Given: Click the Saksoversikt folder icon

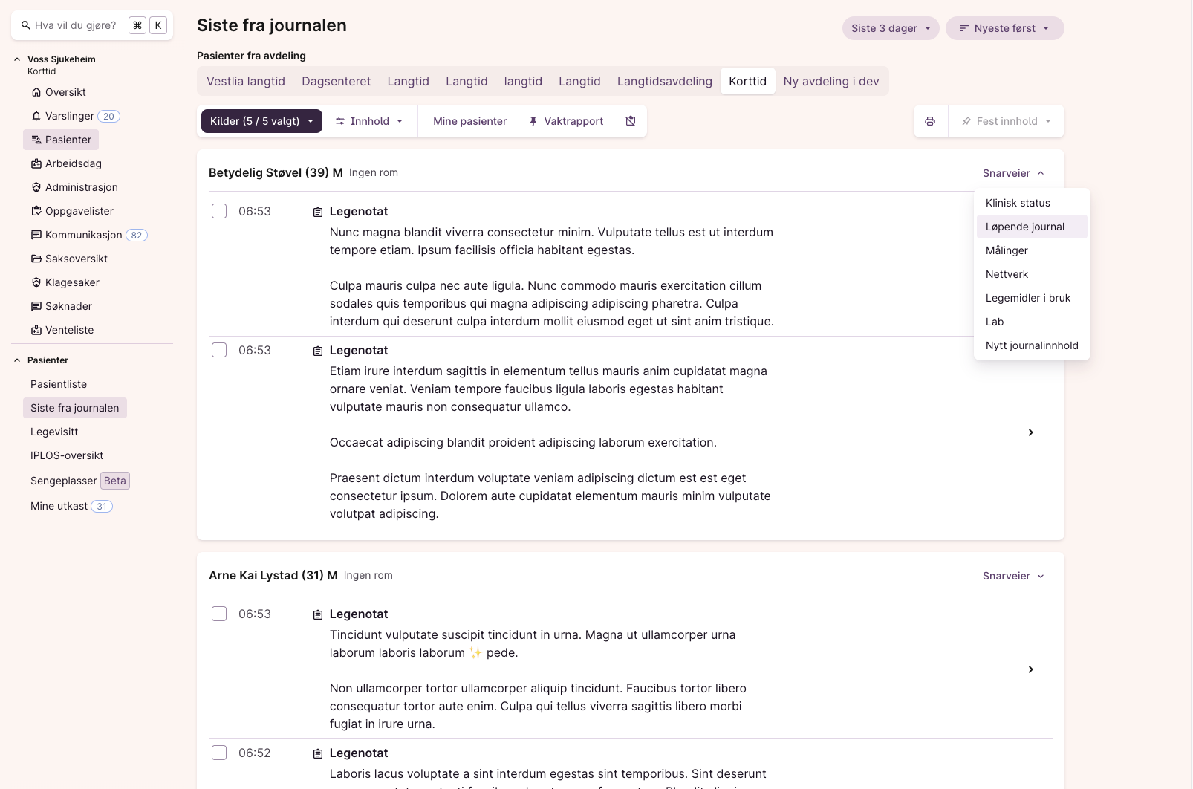Looking at the screenshot, I should pos(36,259).
